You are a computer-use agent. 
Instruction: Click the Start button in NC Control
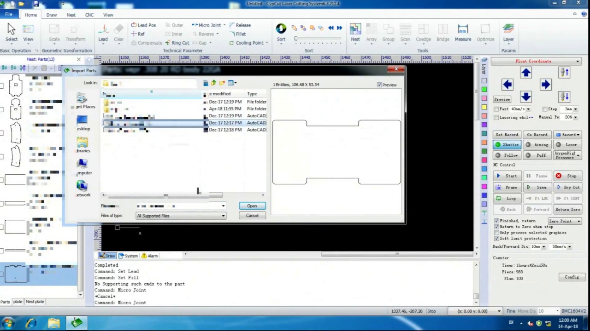click(x=507, y=176)
